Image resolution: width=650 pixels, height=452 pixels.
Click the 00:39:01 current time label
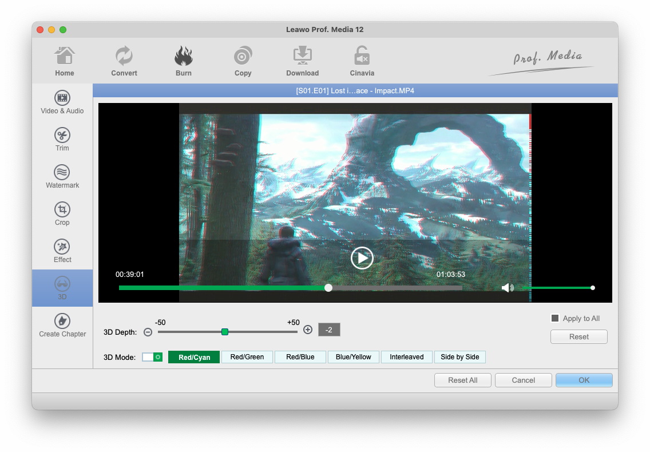(130, 275)
